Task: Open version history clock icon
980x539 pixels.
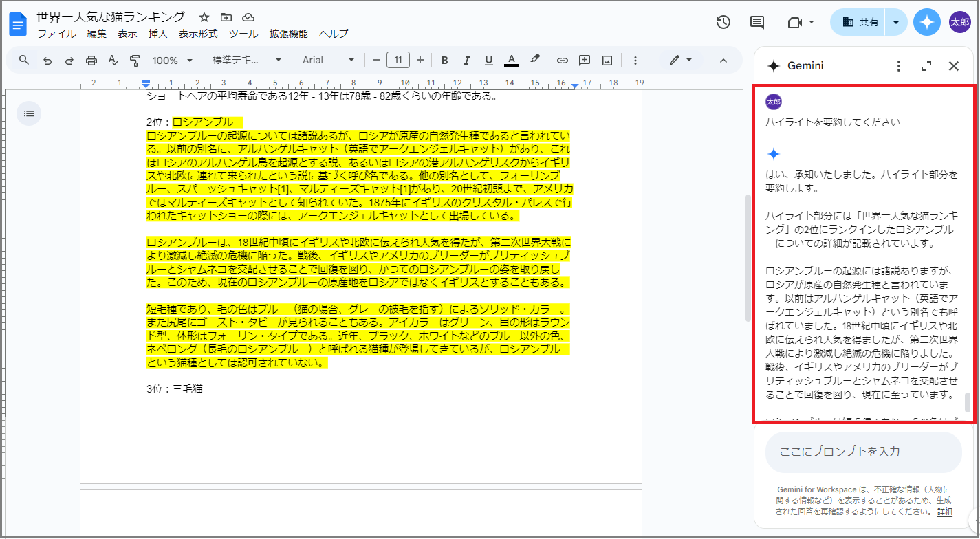Action: click(723, 22)
